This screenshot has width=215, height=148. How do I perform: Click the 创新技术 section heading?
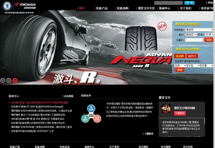[x=86, y=96]
